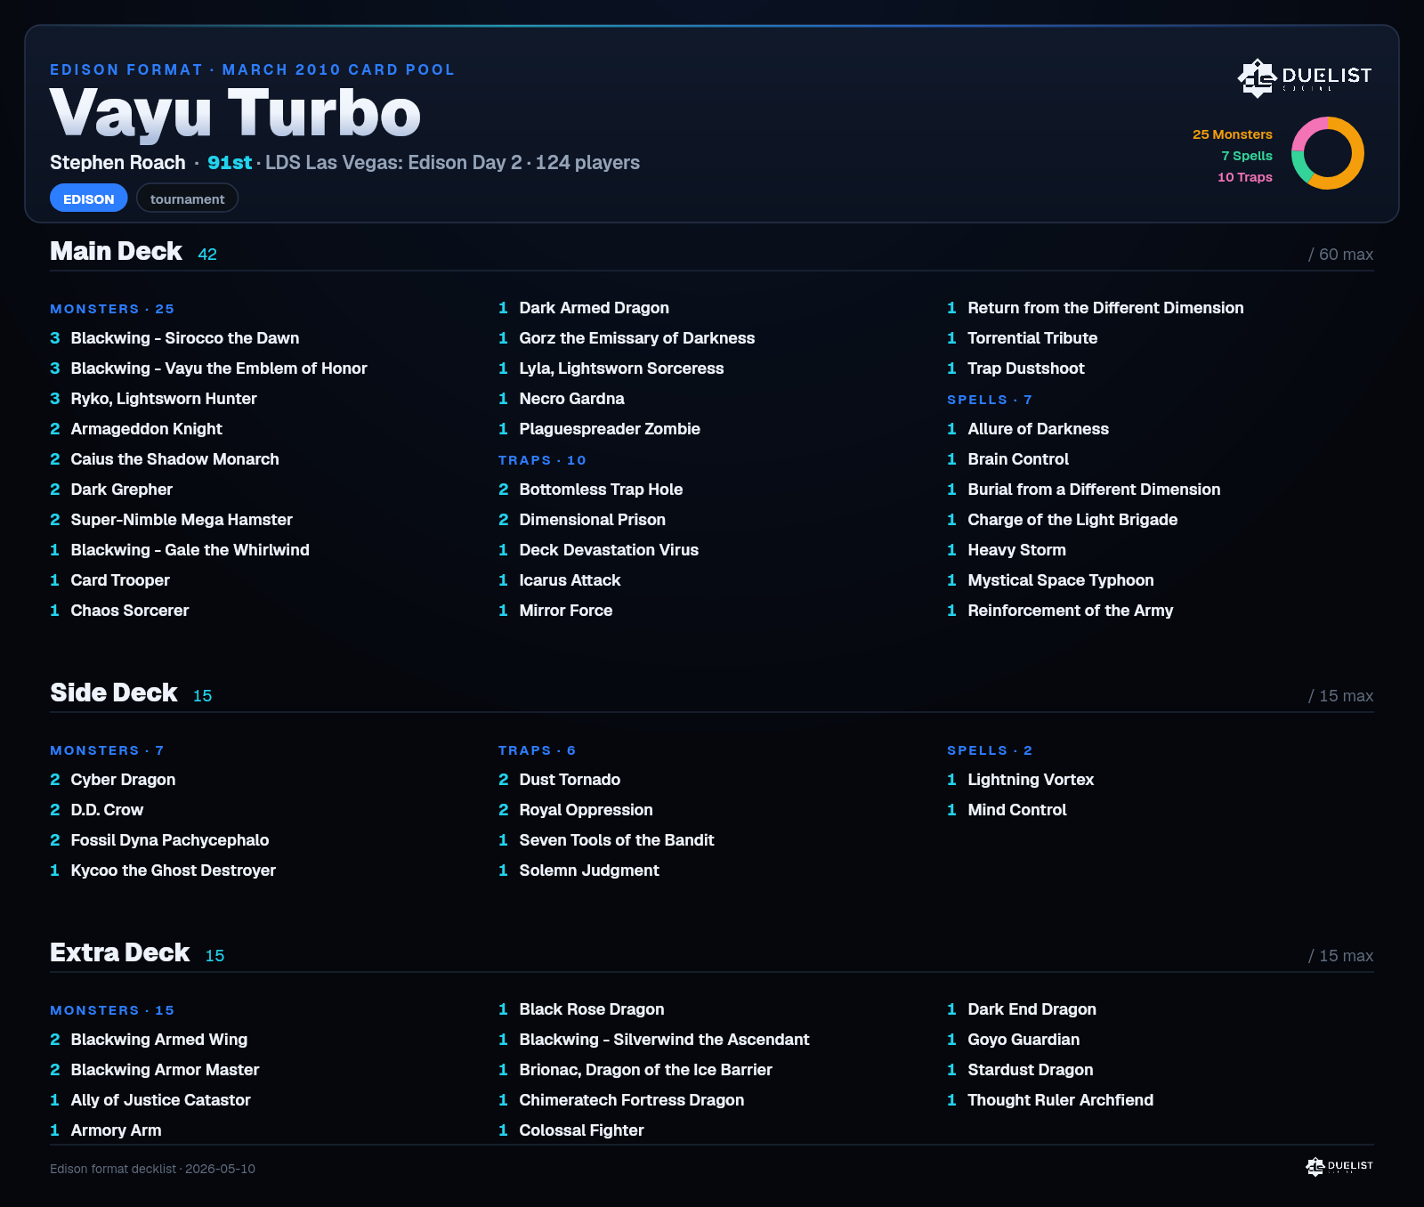The width and height of the screenshot is (1424, 1207).
Task: Click the Duelist logo icon in header
Action: 1304,77
